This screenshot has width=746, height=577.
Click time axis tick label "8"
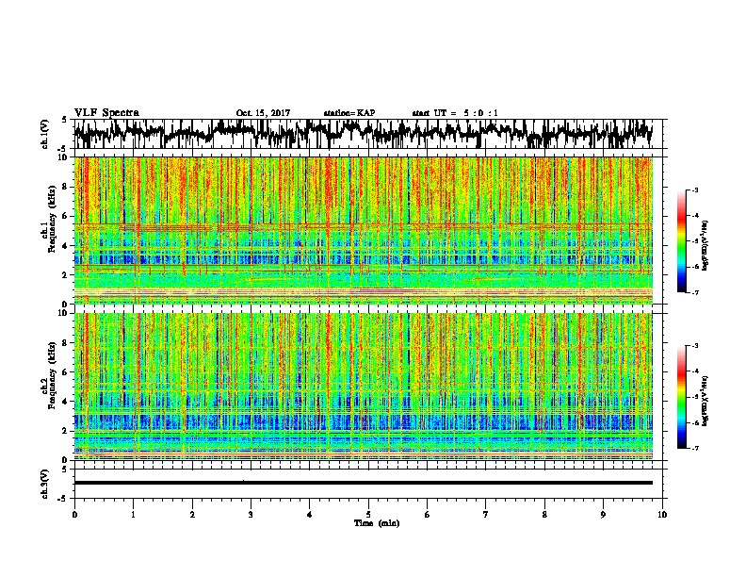click(x=544, y=515)
